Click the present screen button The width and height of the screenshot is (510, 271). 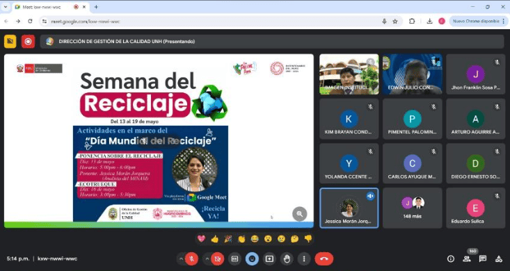[269, 258]
